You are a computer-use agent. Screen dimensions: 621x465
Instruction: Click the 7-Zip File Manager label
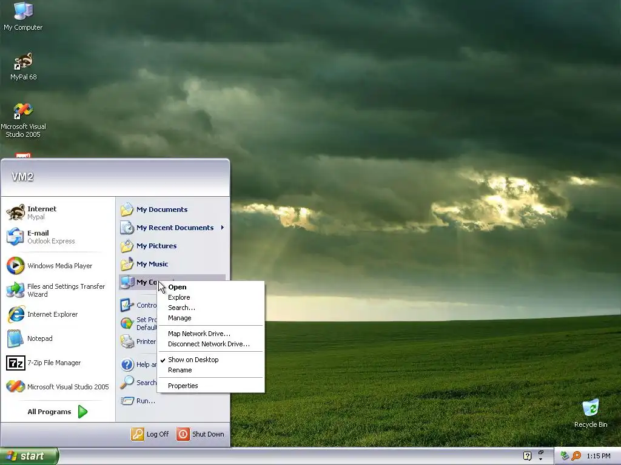pos(54,363)
